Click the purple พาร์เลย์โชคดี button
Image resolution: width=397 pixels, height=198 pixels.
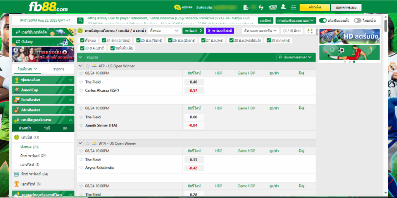tap(220, 31)
